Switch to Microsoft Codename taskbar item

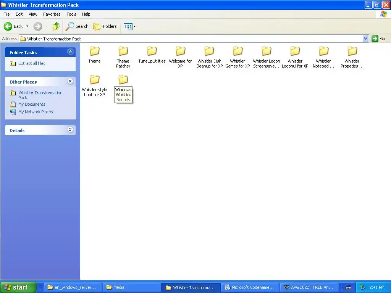[x=250, y=287]
